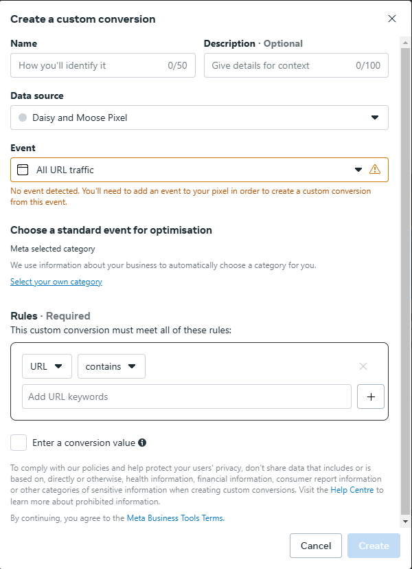Close the custom conversion dialog
This screenshot has height=569, width=412.
point(391,19)
